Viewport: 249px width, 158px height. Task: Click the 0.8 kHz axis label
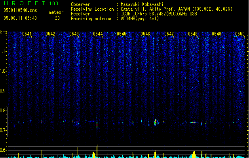(x=3, y=111)
